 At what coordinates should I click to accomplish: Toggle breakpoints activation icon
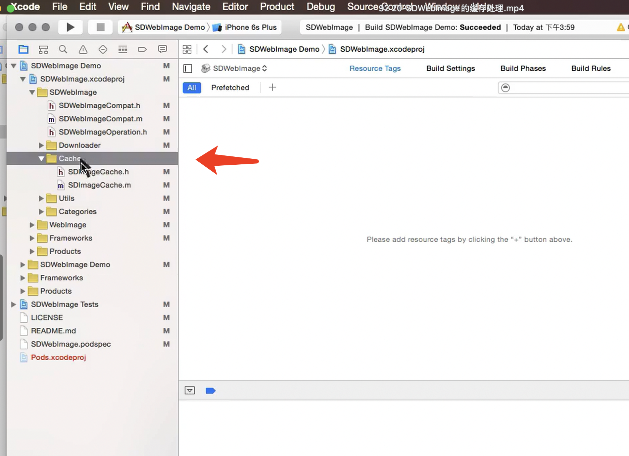tap(211, 391)
